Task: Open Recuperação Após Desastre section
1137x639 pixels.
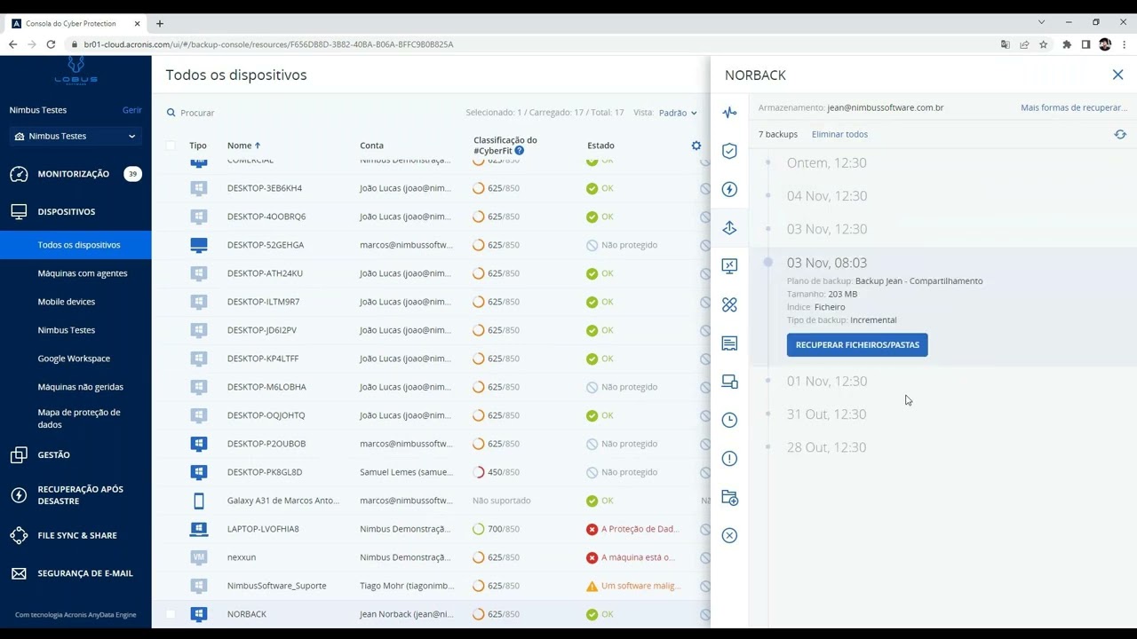Action: (76, 495)
